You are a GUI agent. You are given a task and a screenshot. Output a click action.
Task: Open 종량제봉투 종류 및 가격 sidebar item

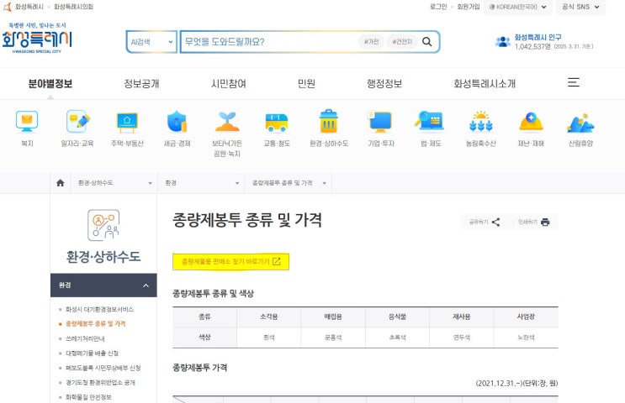[x=95, y=324]
